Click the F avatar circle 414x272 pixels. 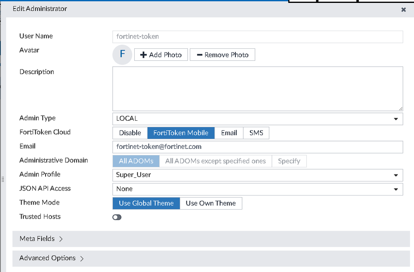pos(122,55)
